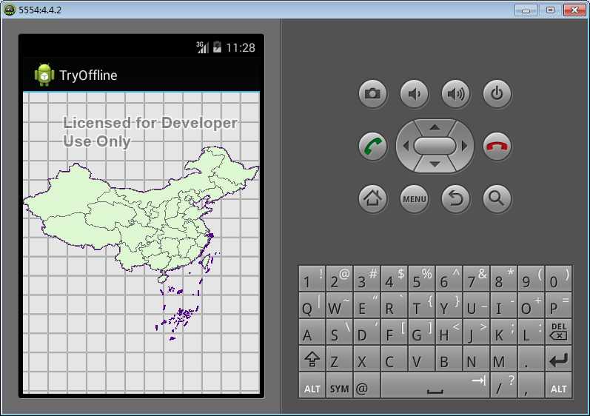
Task: Raise volume with the volume up button
Action: [x=455, y=93]
